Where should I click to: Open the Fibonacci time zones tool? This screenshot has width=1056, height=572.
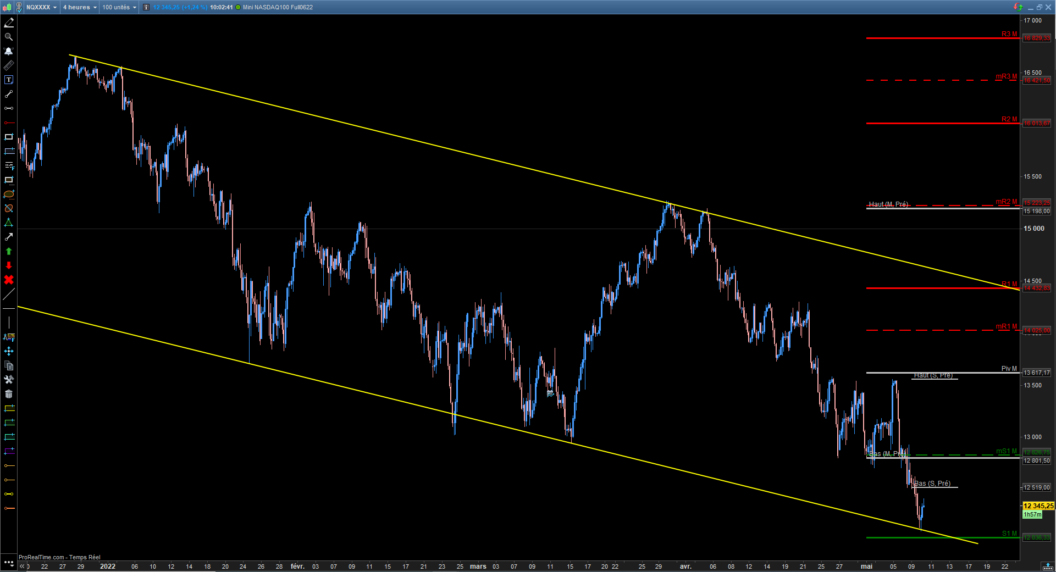click(9, 337)
